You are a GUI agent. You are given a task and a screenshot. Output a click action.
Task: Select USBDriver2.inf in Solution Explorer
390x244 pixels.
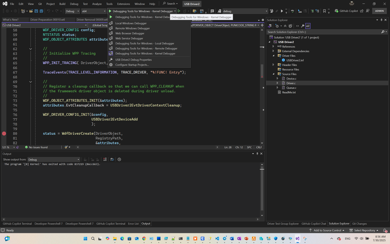(x=295, y=60)
